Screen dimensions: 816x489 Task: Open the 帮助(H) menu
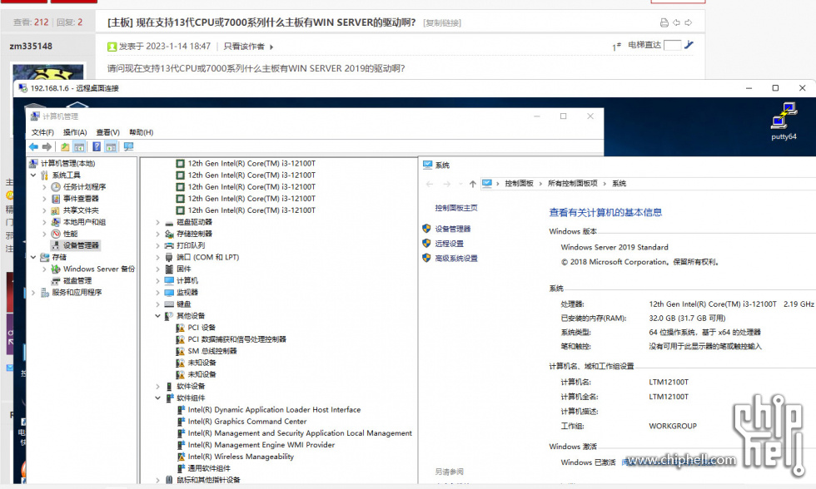pos(141,132)
